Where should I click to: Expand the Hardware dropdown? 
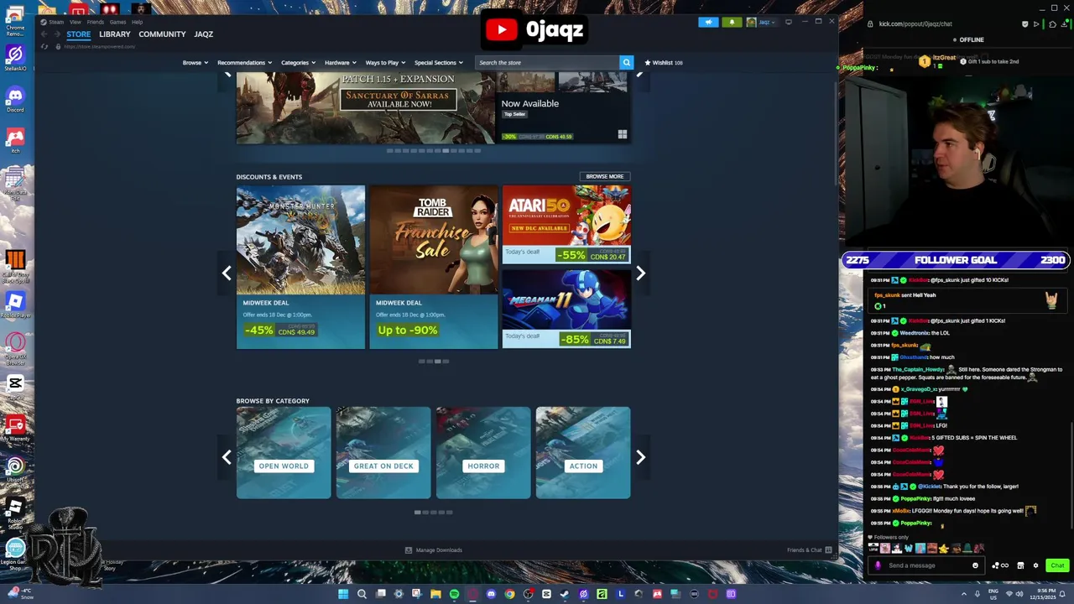pyautogui.click(x=340, y=62)
